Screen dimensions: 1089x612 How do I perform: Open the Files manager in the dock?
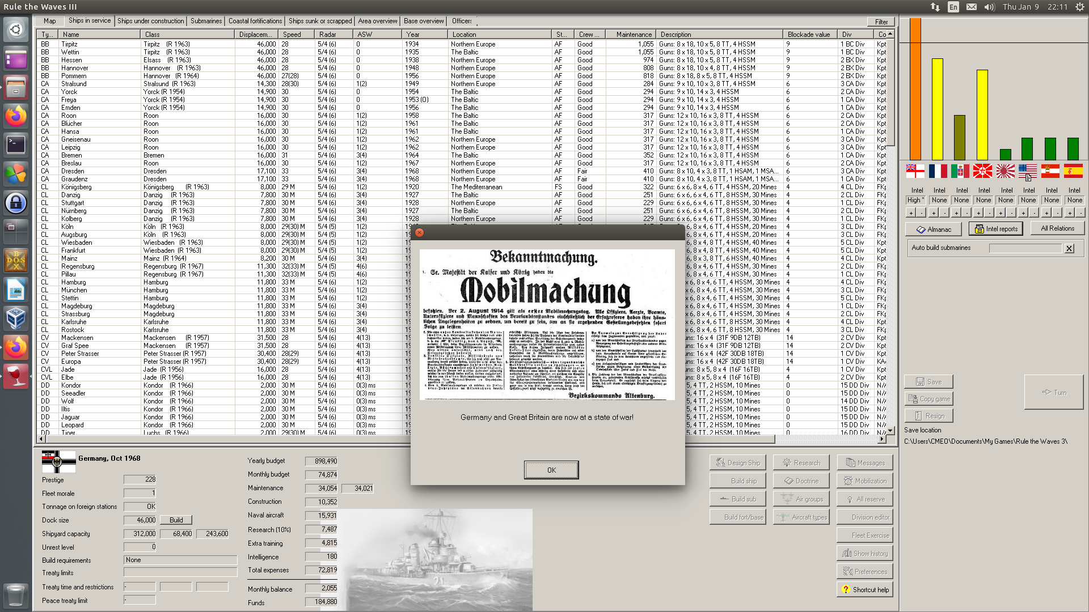(x=16, y=87)
